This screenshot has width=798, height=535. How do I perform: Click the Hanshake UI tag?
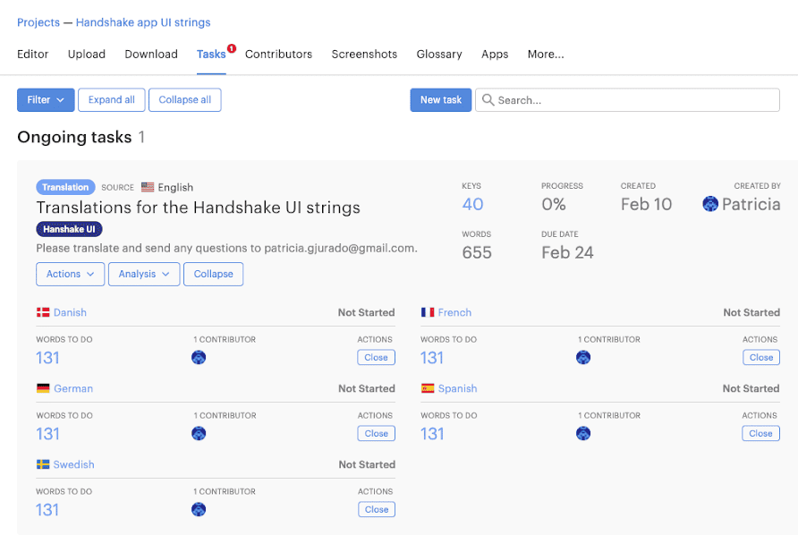69,229
